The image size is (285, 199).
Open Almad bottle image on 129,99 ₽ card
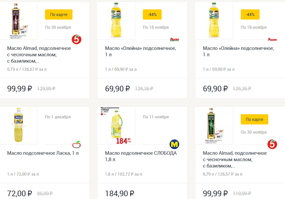[18, 20]
